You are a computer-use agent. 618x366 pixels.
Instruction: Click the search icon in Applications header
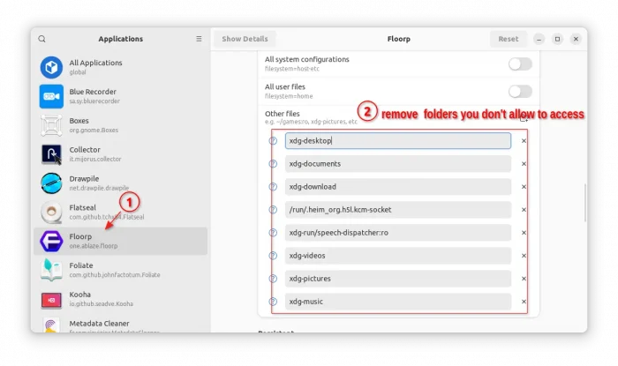(x=41, y=39)
